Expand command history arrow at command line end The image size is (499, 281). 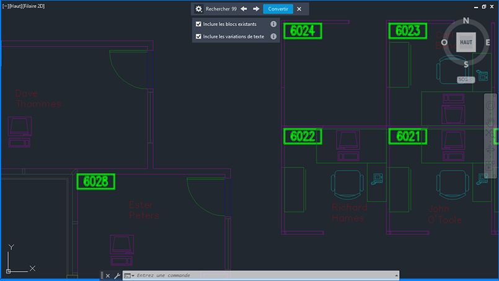396,275
